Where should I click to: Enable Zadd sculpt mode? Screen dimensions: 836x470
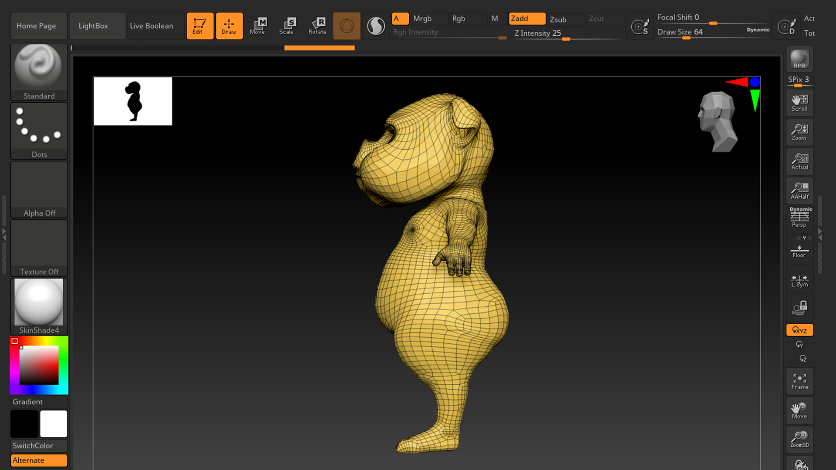[x=527, y=19]
